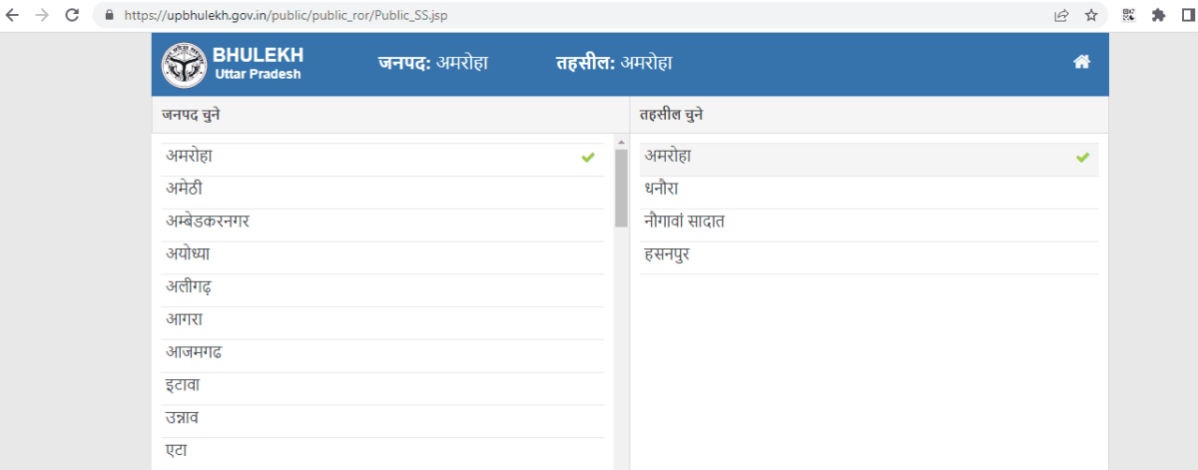
Task: Go back using the browser back arrow
Action: tap(13, 15)
